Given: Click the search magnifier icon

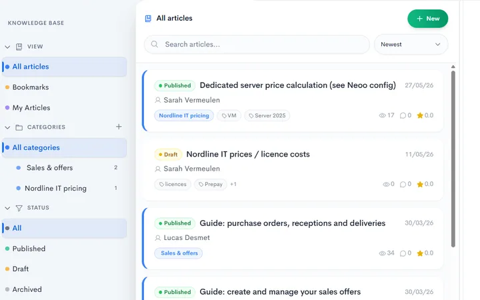Looking at the screenshot, I should pyautogui.click(x=155, y=45).
